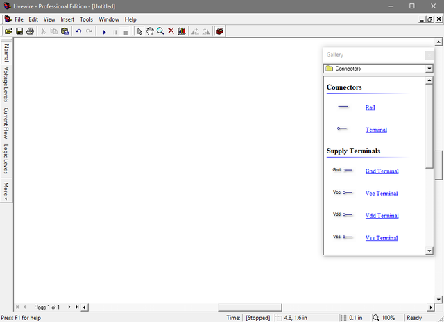
Task: Close the Gallery panel
Action: pos(429,55)
